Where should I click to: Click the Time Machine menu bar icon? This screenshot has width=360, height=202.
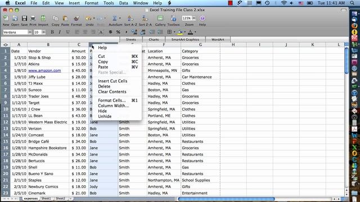click(267, 3)
